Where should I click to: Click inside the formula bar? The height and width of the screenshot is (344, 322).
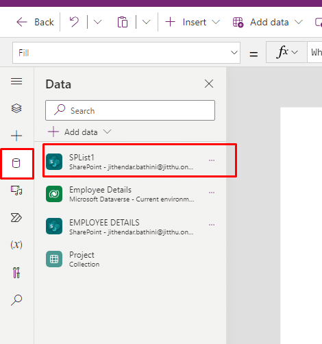(314, 52)
